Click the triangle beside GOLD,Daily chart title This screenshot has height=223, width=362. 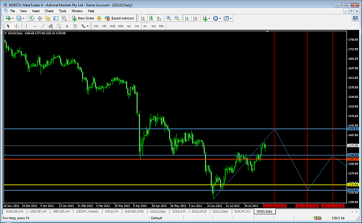[x=6, y=33]
